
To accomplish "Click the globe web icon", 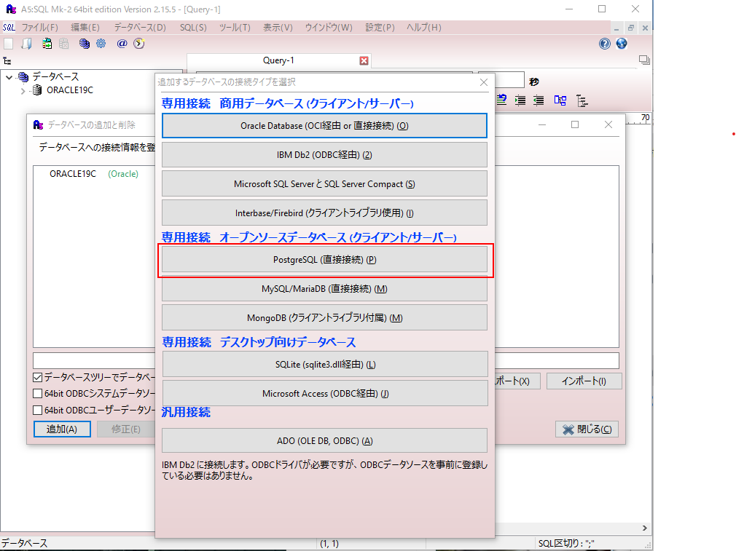I will [622, 44].
